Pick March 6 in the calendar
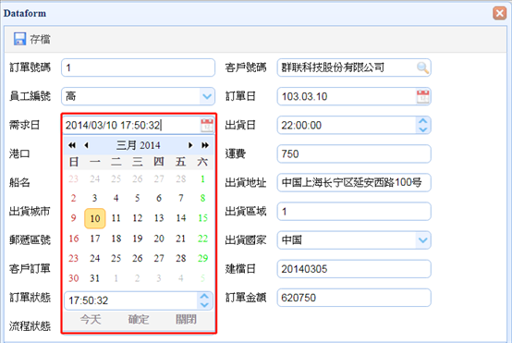The width and height of the screenshot is (512, 343). coord(159,198)
